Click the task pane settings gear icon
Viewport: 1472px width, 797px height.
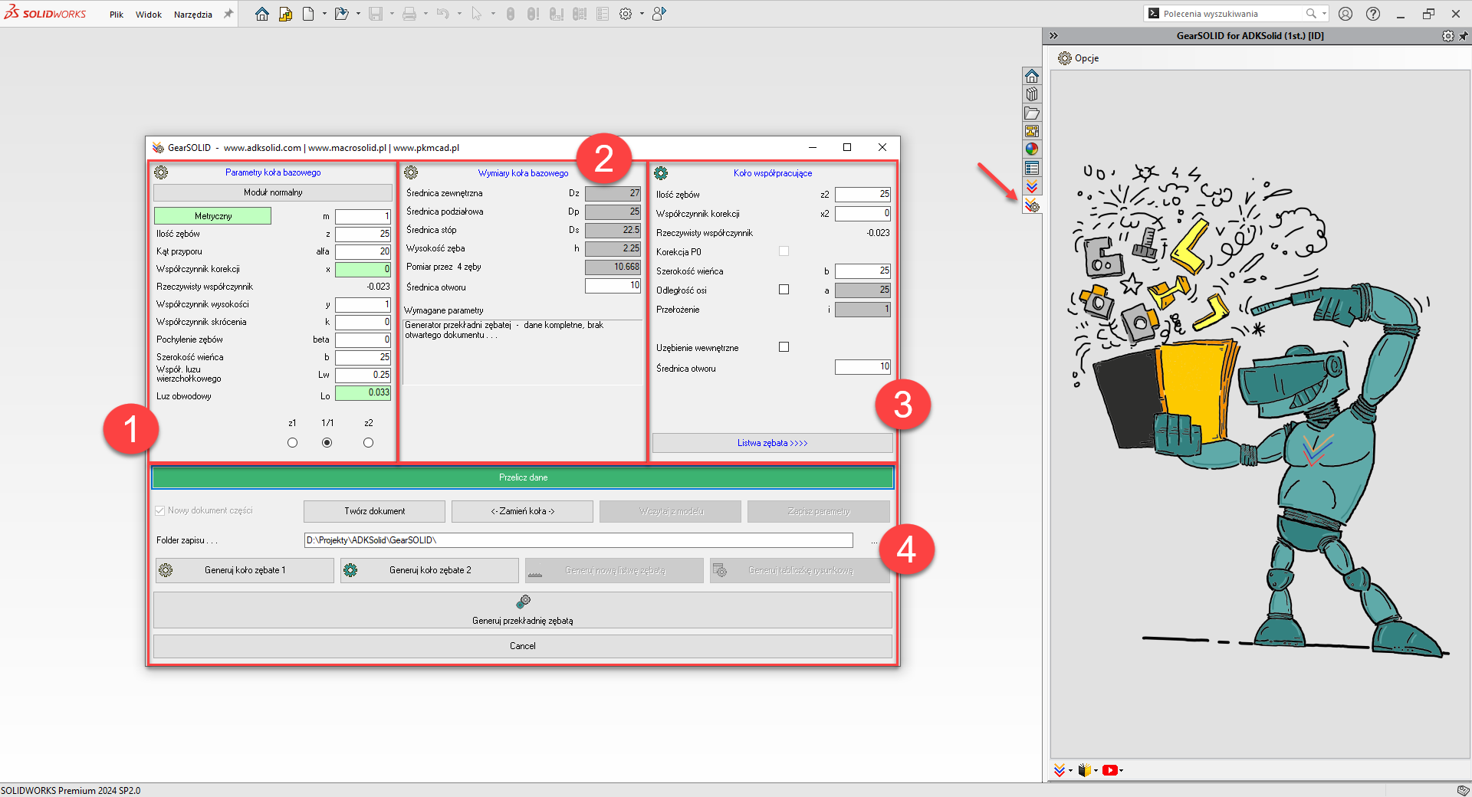click(x=1447, y=36)
